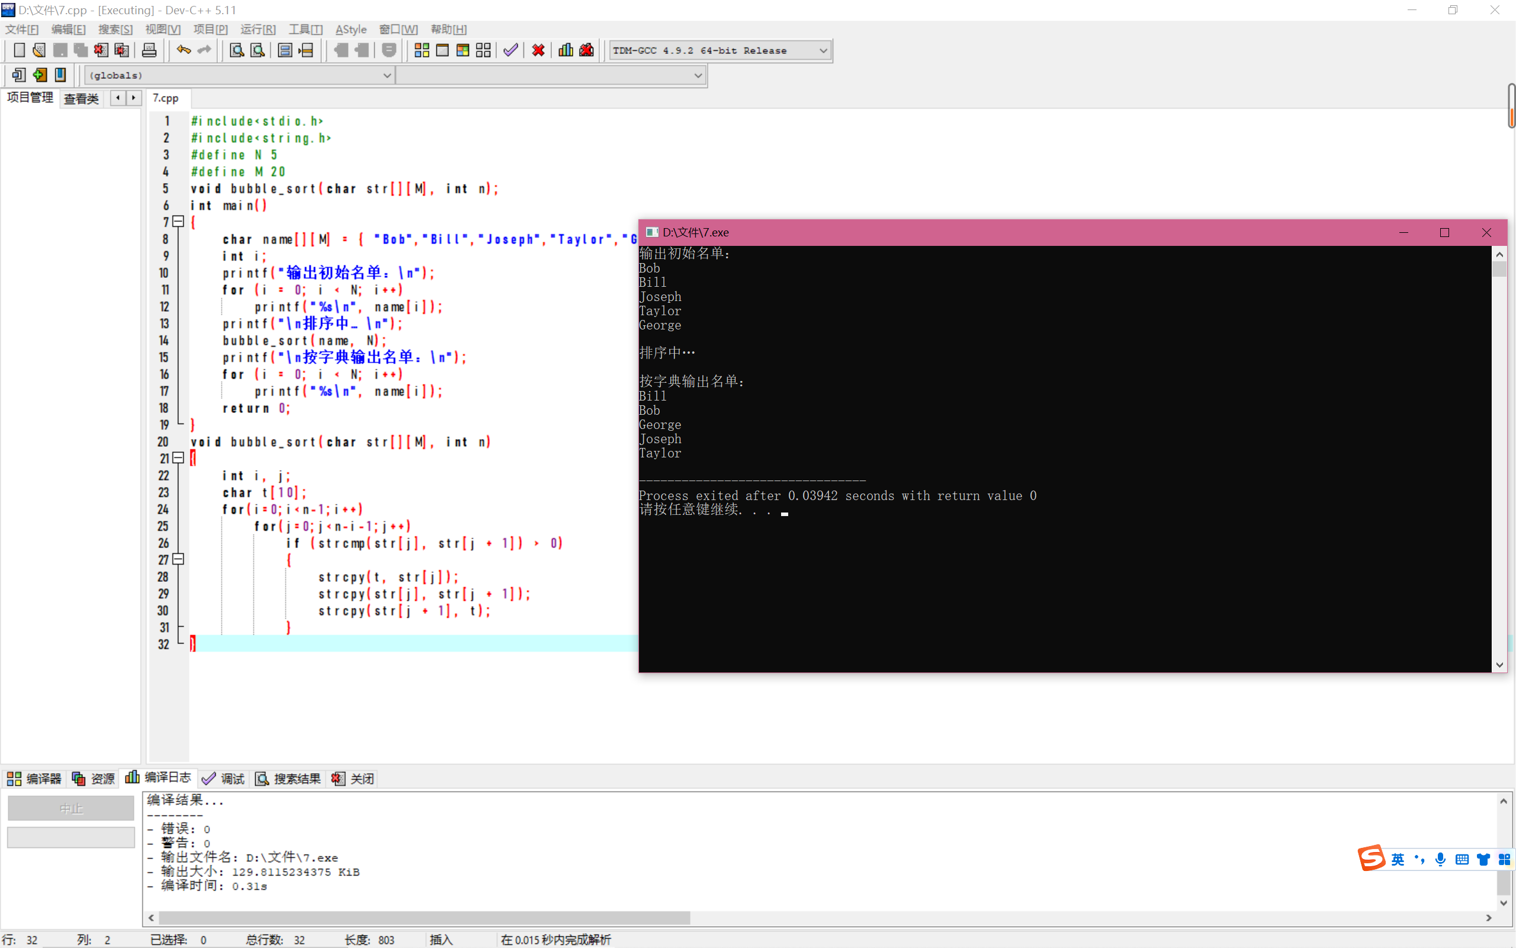
Task: Click the Compile icon with colored squares
Action: [x=422, y=50]
